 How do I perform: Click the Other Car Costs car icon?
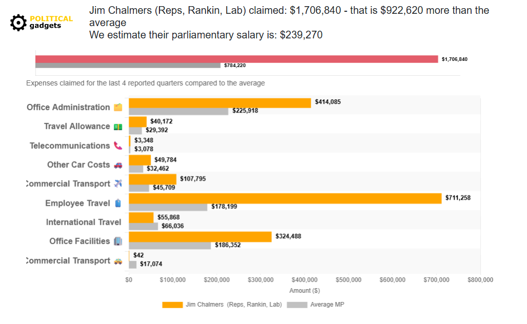(117, 165)
